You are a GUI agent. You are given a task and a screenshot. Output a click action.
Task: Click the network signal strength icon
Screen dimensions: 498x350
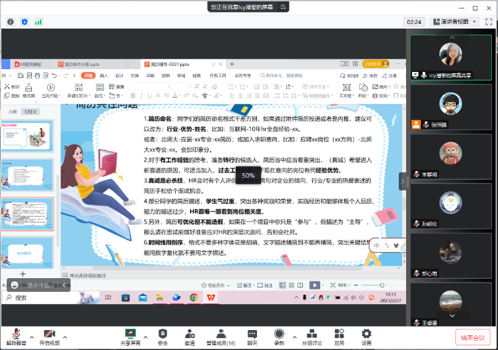click(39, 21)
